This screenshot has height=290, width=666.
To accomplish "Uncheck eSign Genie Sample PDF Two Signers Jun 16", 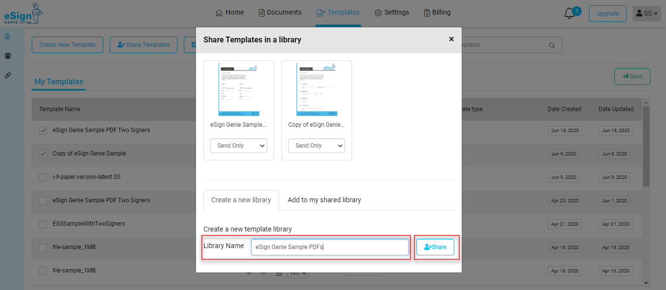I will click(43, 130).
